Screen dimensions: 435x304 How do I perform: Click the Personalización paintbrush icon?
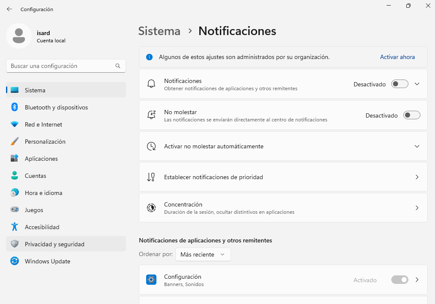[15, 142]
